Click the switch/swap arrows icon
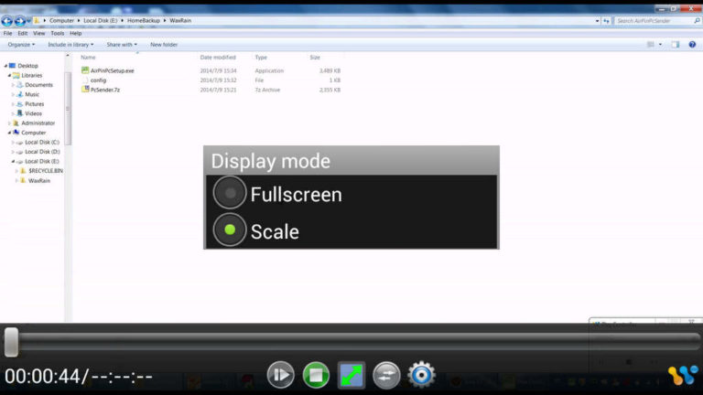 click(386, 374)
